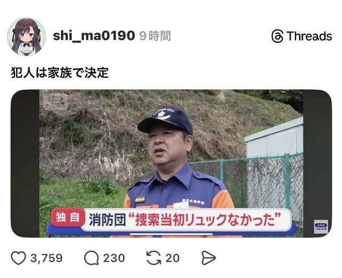
Task: Click the red 独自 badge in video
Action: (x=68, y=217)
